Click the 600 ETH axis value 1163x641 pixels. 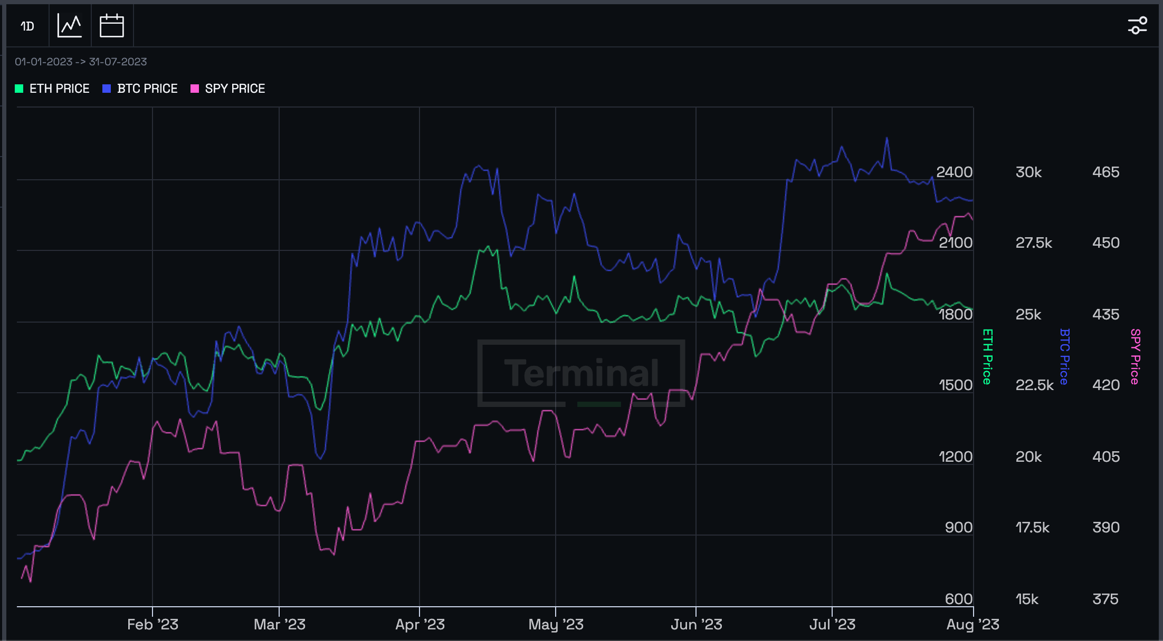pyautogui.click(x=958, y=599)
